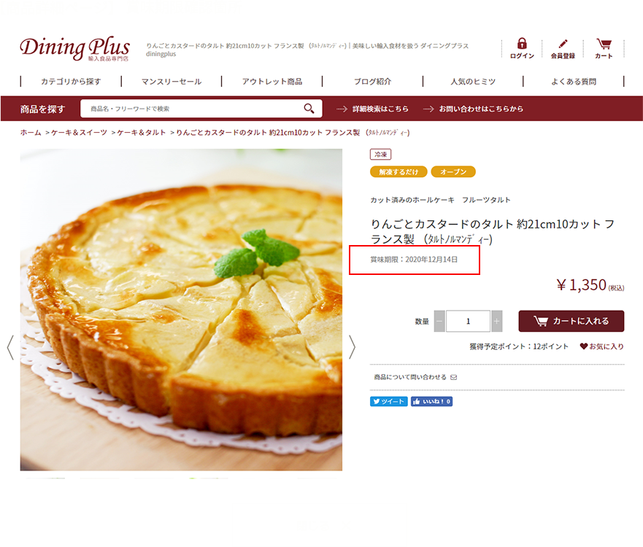
Task: Click the Facebook like button
Action: click(431, 402)
